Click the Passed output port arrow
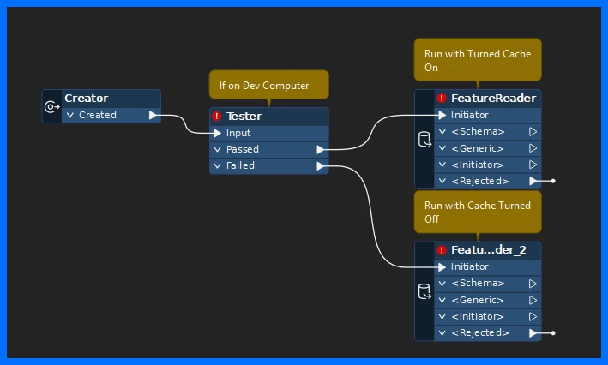This screenshot has width=608, height=365. tap(320, 149)
